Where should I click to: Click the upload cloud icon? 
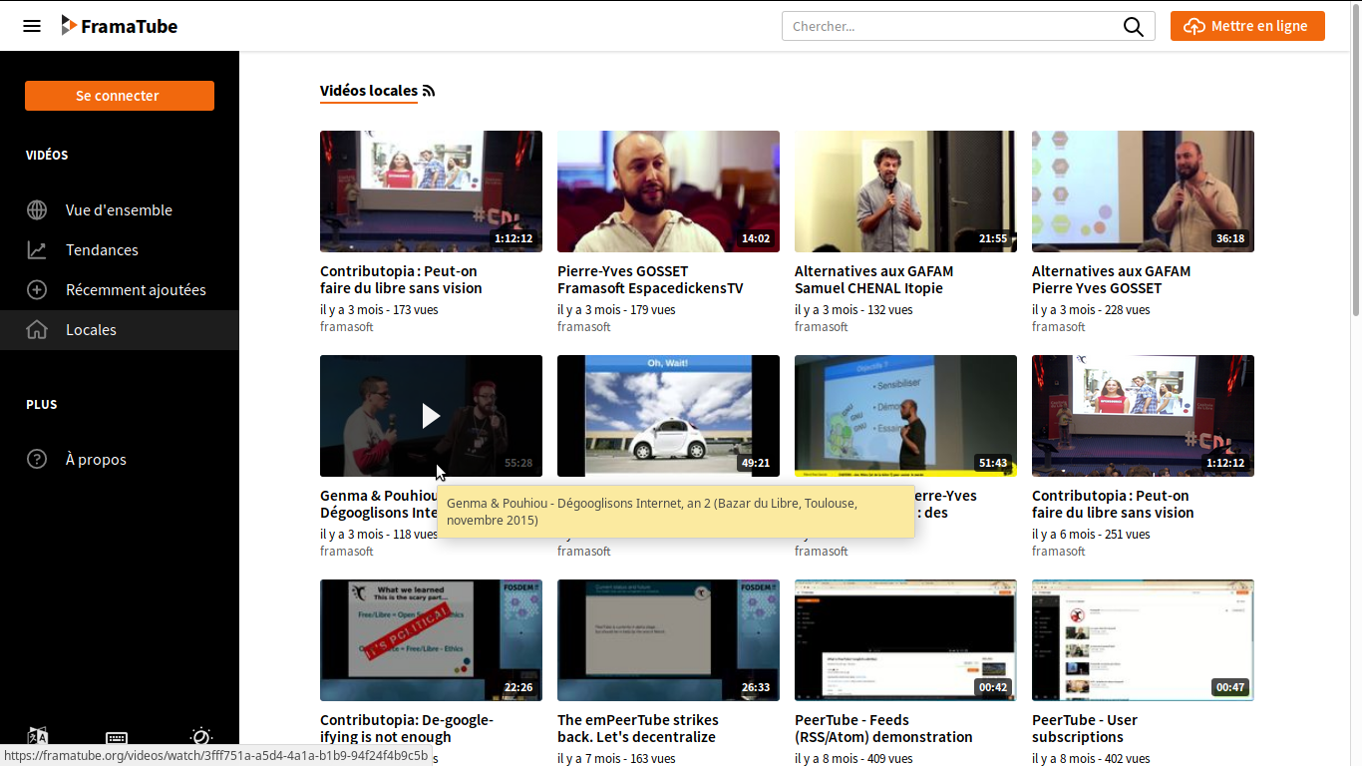(x=1193, y=27)
